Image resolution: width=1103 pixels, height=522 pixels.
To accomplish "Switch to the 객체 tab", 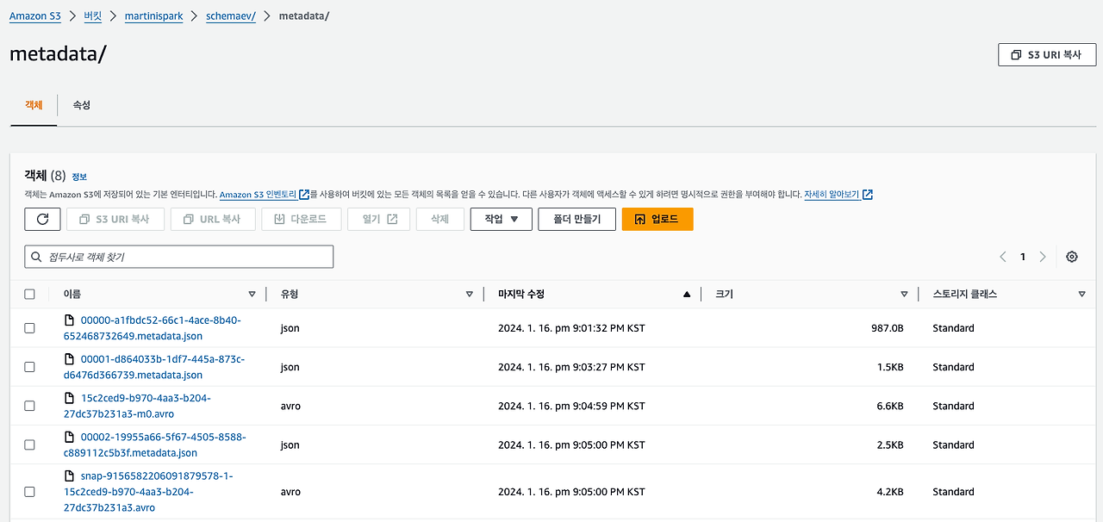I will click(34, 104).
